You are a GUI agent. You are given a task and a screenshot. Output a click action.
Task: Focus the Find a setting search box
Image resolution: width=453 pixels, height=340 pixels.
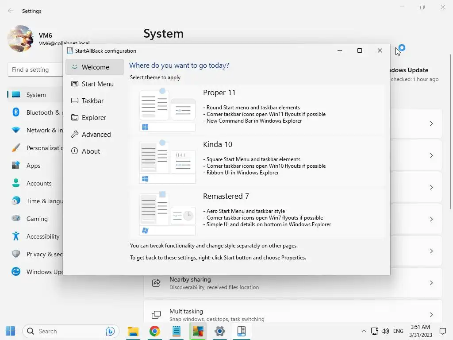(35, 70)
